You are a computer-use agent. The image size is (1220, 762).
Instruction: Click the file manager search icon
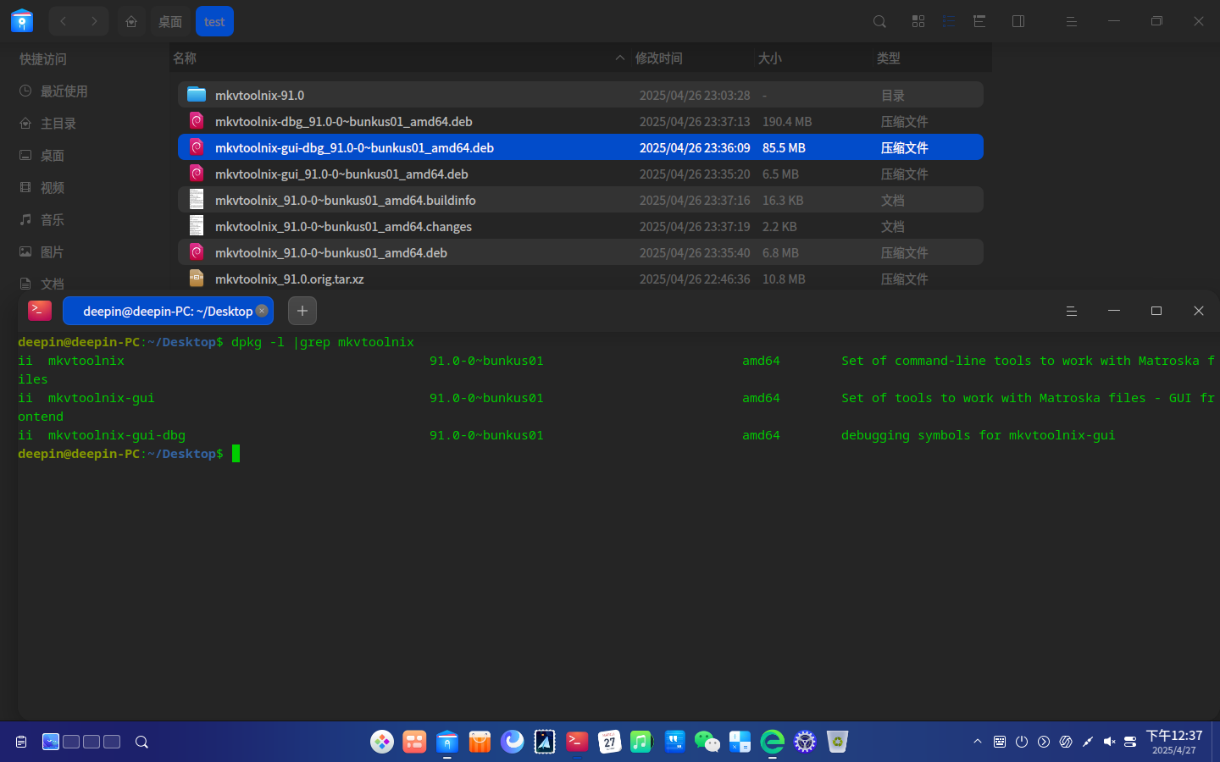point(879,21)
